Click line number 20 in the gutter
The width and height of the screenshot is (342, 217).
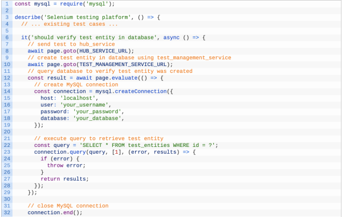[x=7, y=132]
